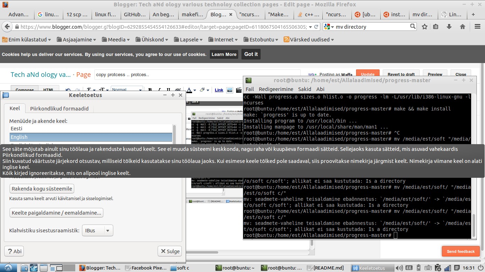Click the Link button in Blogger toolbar
Viewport: 485px width, 272px height.
click(x=219, y=90)
